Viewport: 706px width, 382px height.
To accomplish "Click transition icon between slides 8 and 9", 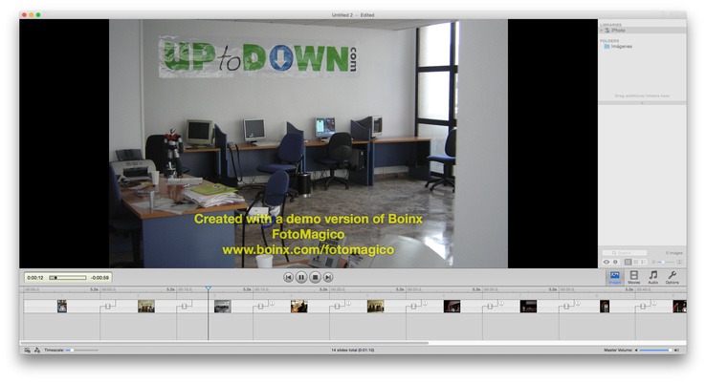I will click(643, 307).
